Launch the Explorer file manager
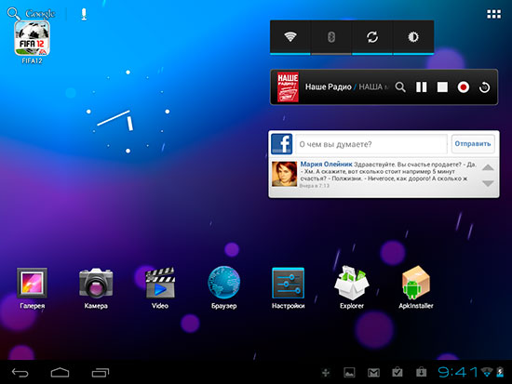The height and width of the screenshot is (384, 512). point(352,283)
